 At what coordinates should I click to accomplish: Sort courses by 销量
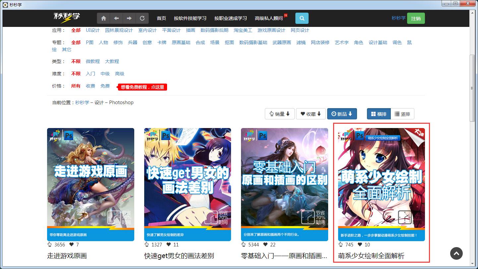tap(280, 114)
